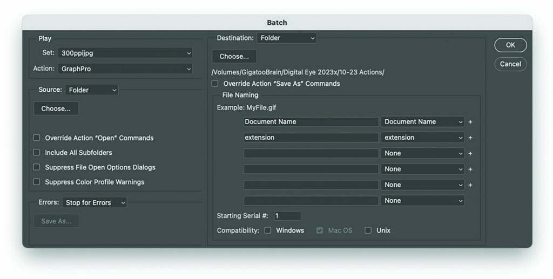The height and width of the screenshot is (279, 553).
Task: Open the Source dropdown set to Folder
Action: pos(92,90)
